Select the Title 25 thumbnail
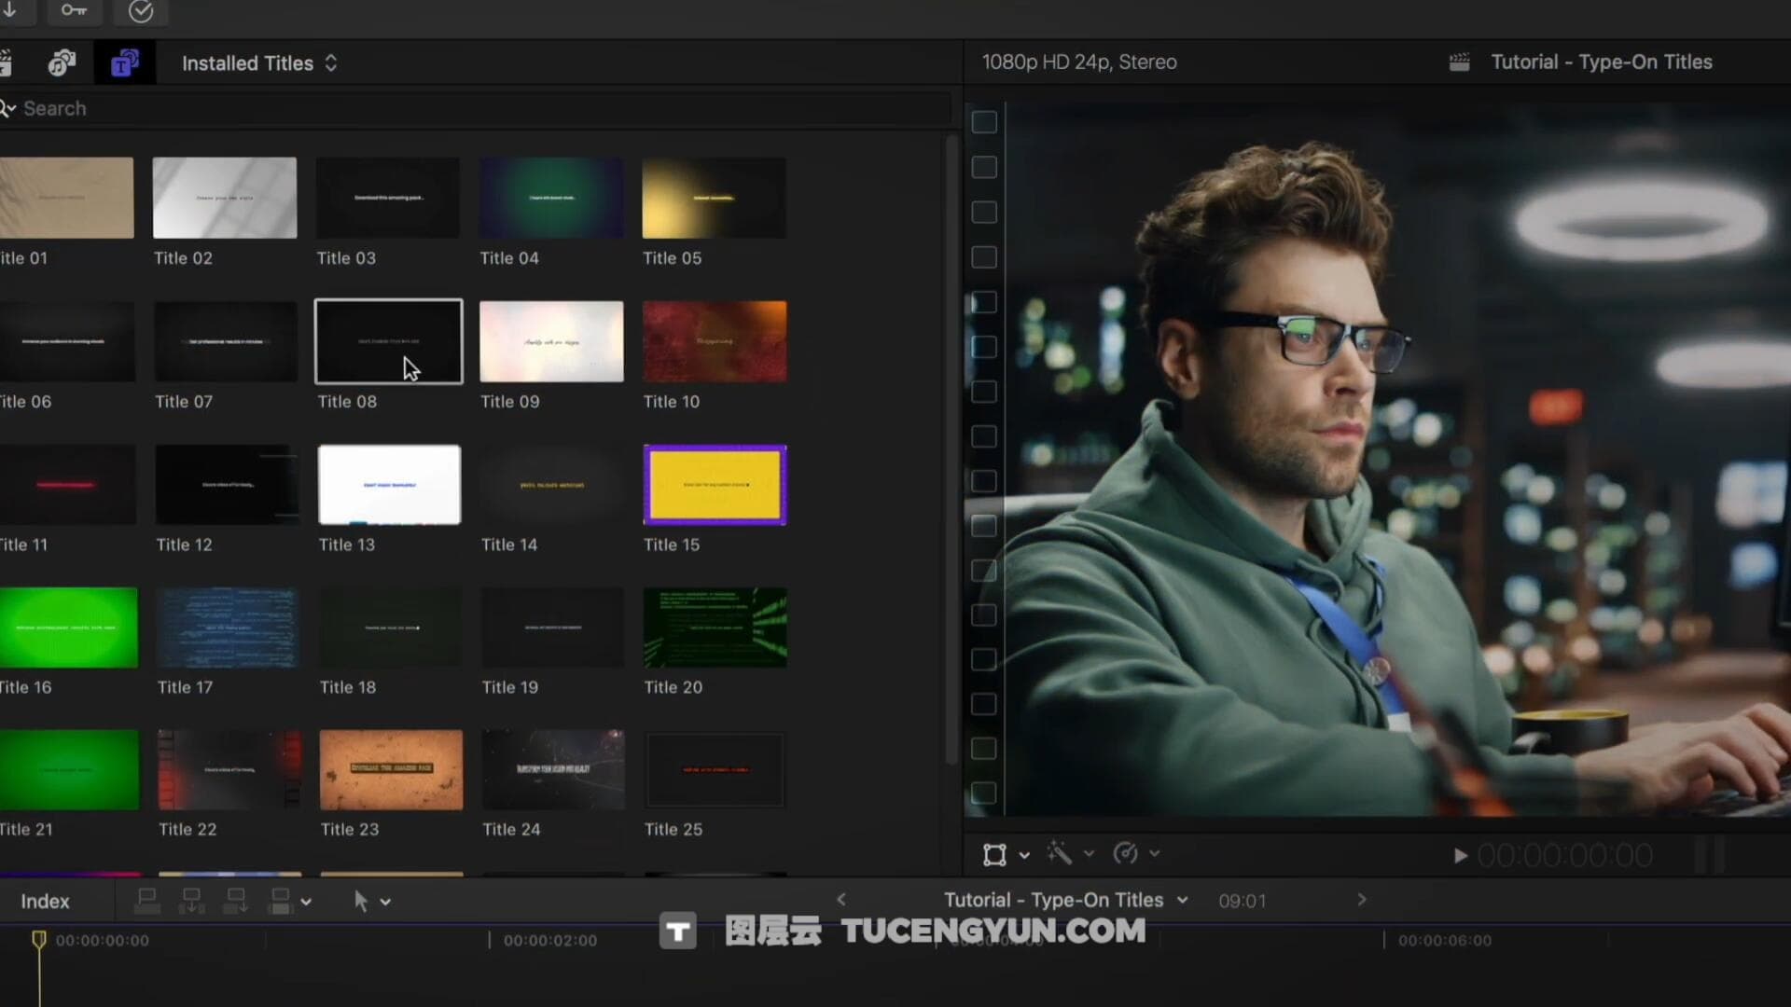 coord(715,770)
